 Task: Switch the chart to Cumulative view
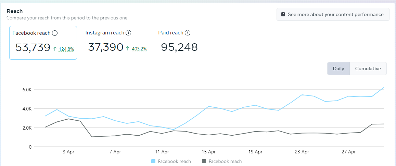pyautogui.click(x=368, y=69)
